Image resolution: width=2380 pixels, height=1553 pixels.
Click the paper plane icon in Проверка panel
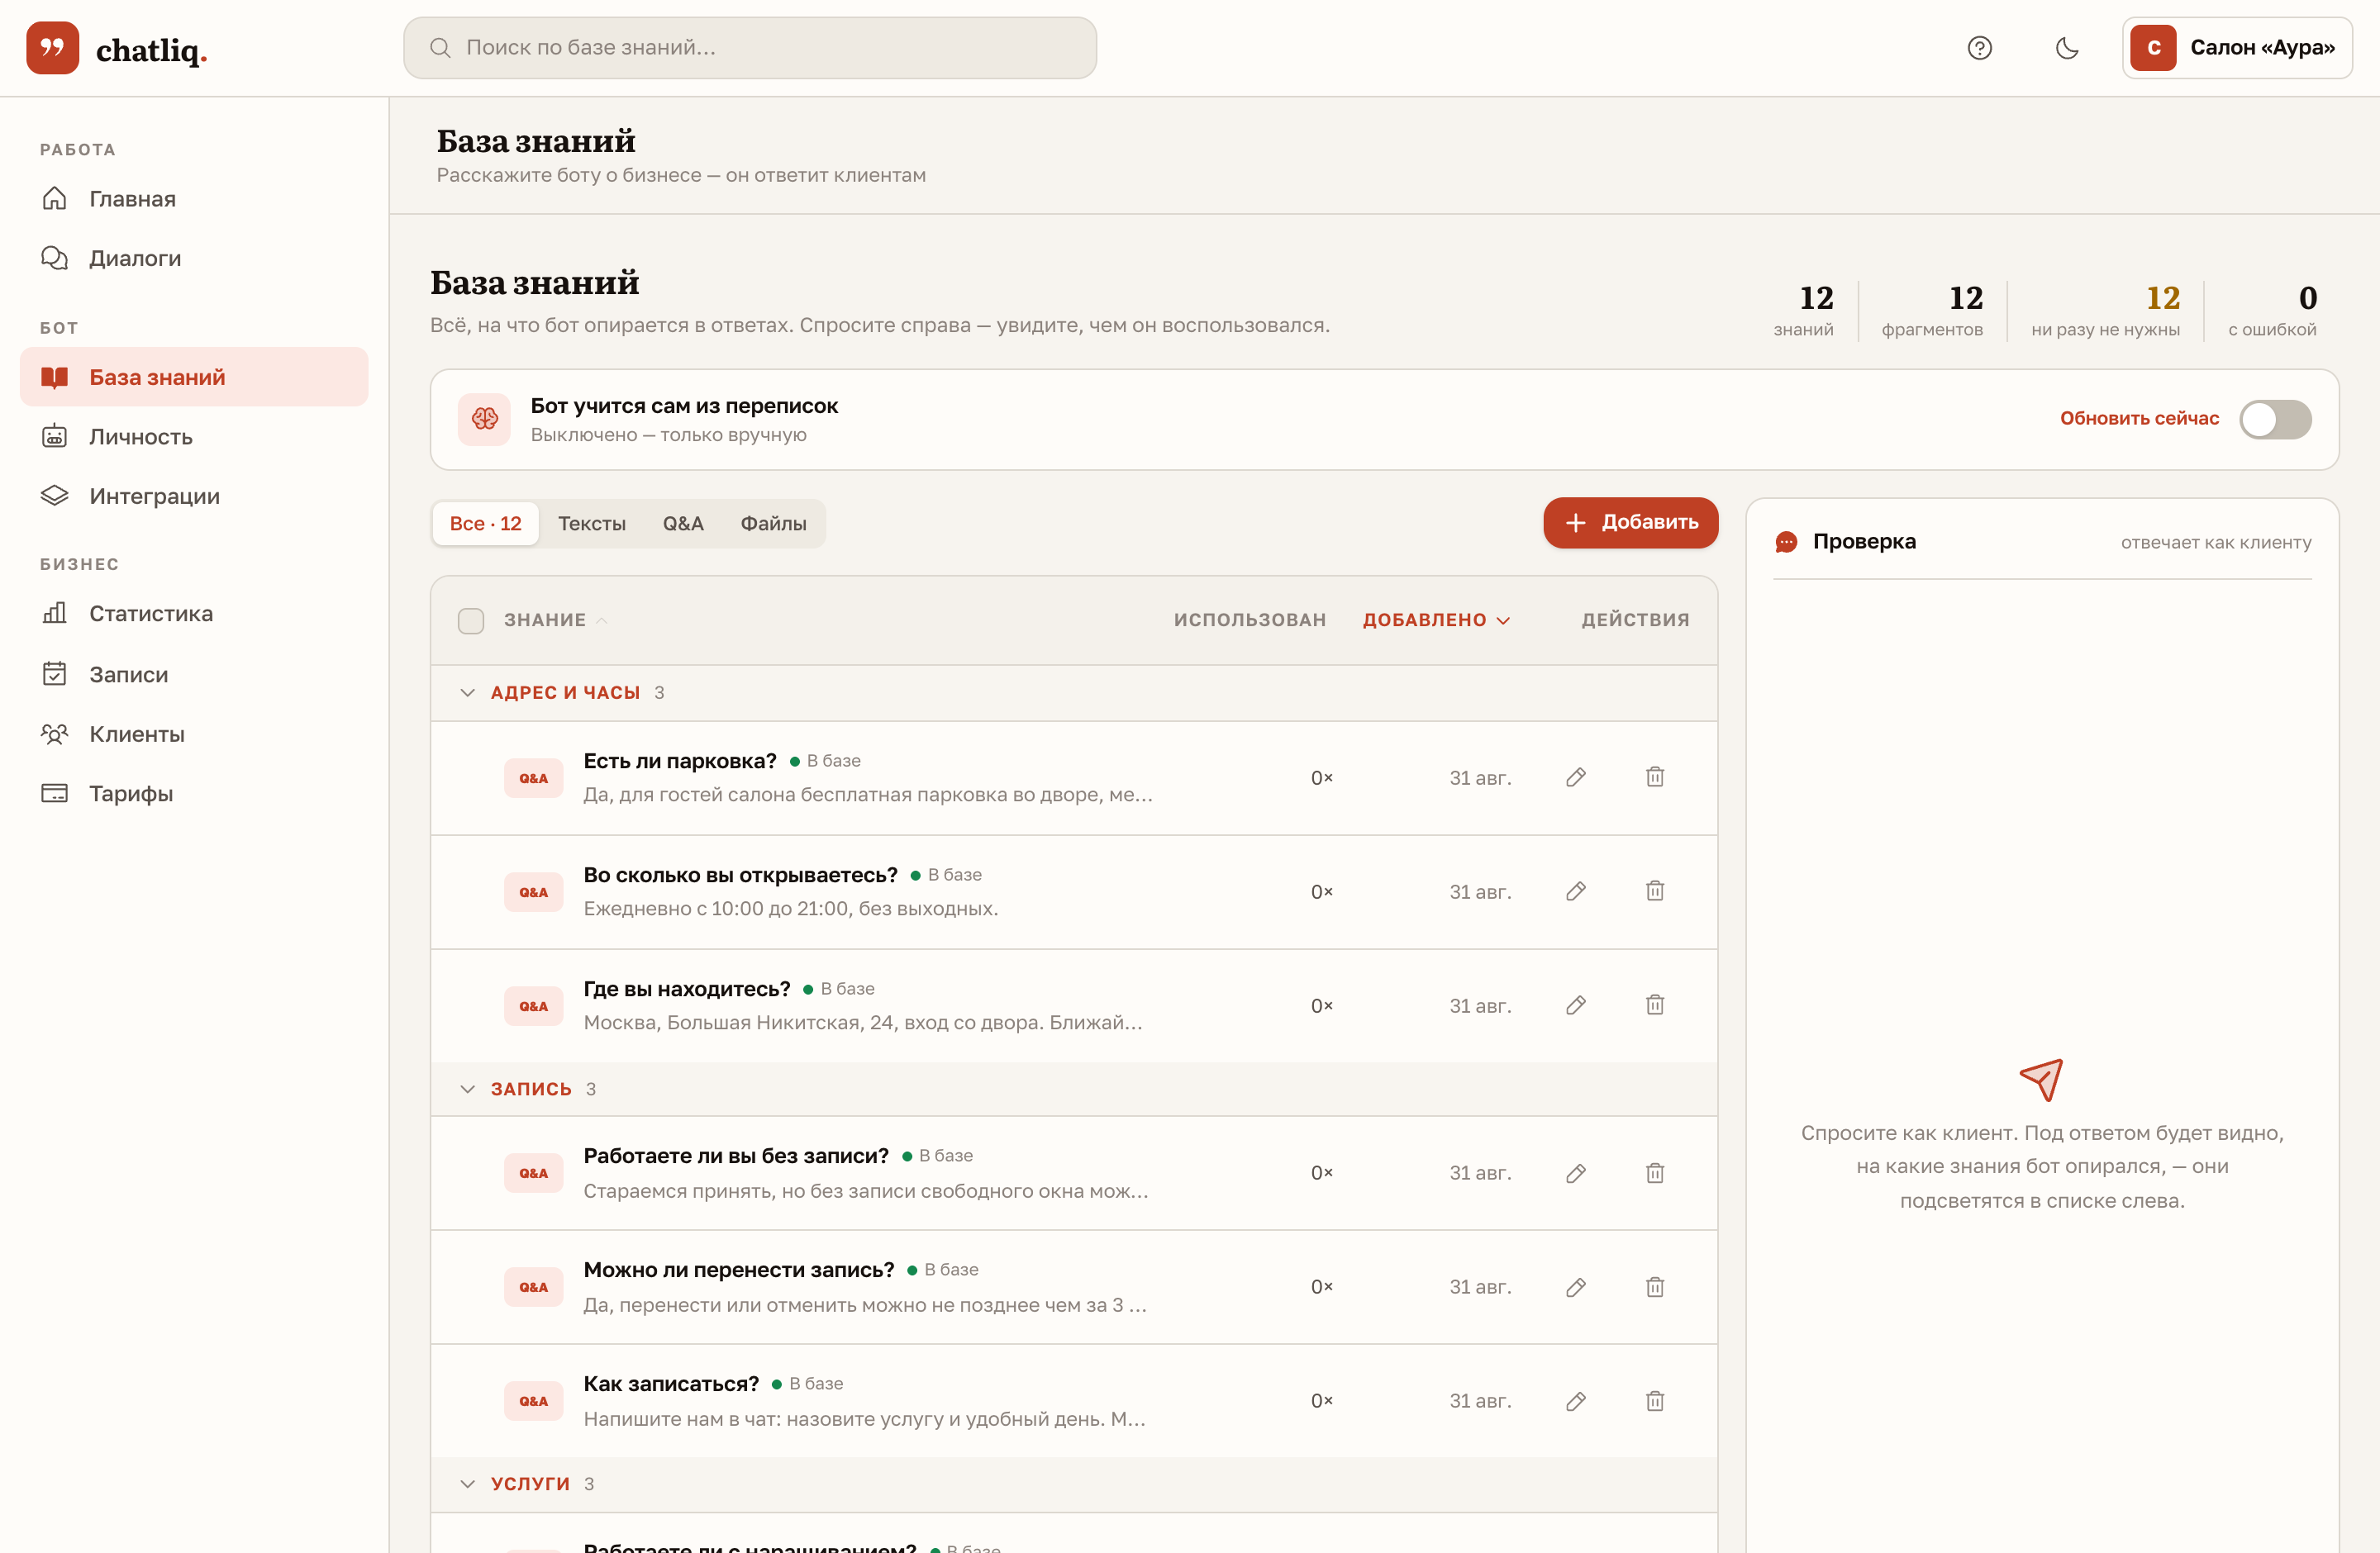point(2041,1080)
